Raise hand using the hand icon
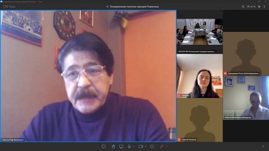This screenshot has width=269, height=151. click(113, 146)
